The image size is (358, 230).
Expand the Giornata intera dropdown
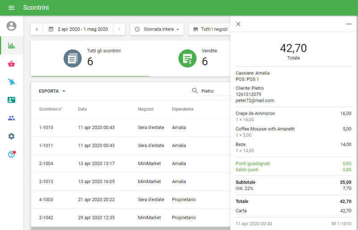tap(157, 29)
